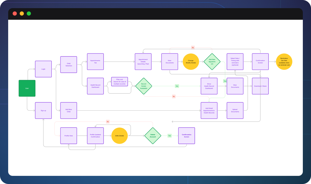Click the Child Selection node

(69, 65)
